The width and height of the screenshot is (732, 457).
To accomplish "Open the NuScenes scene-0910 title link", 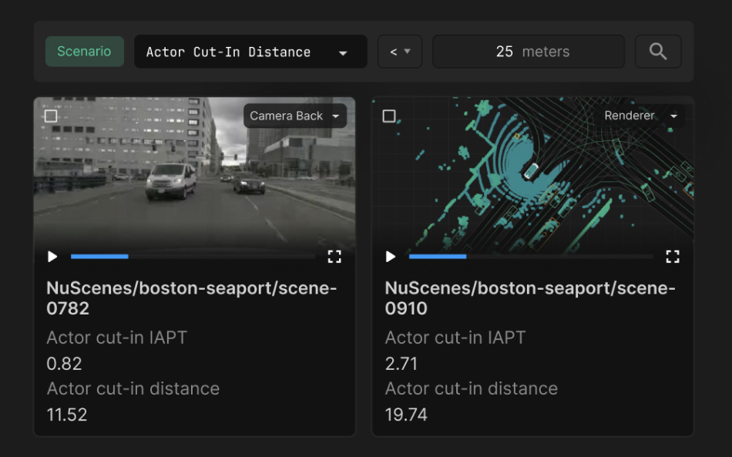I will [x=529, y=298].
